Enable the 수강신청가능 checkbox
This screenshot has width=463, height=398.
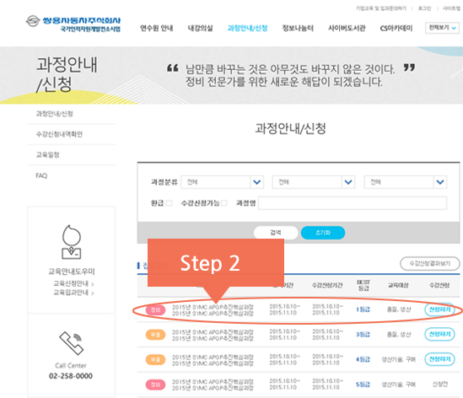pyautogui.click(x=224, y=203)
